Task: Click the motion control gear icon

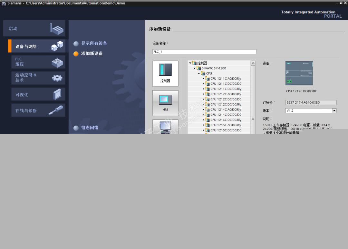Action: (57, 78)
